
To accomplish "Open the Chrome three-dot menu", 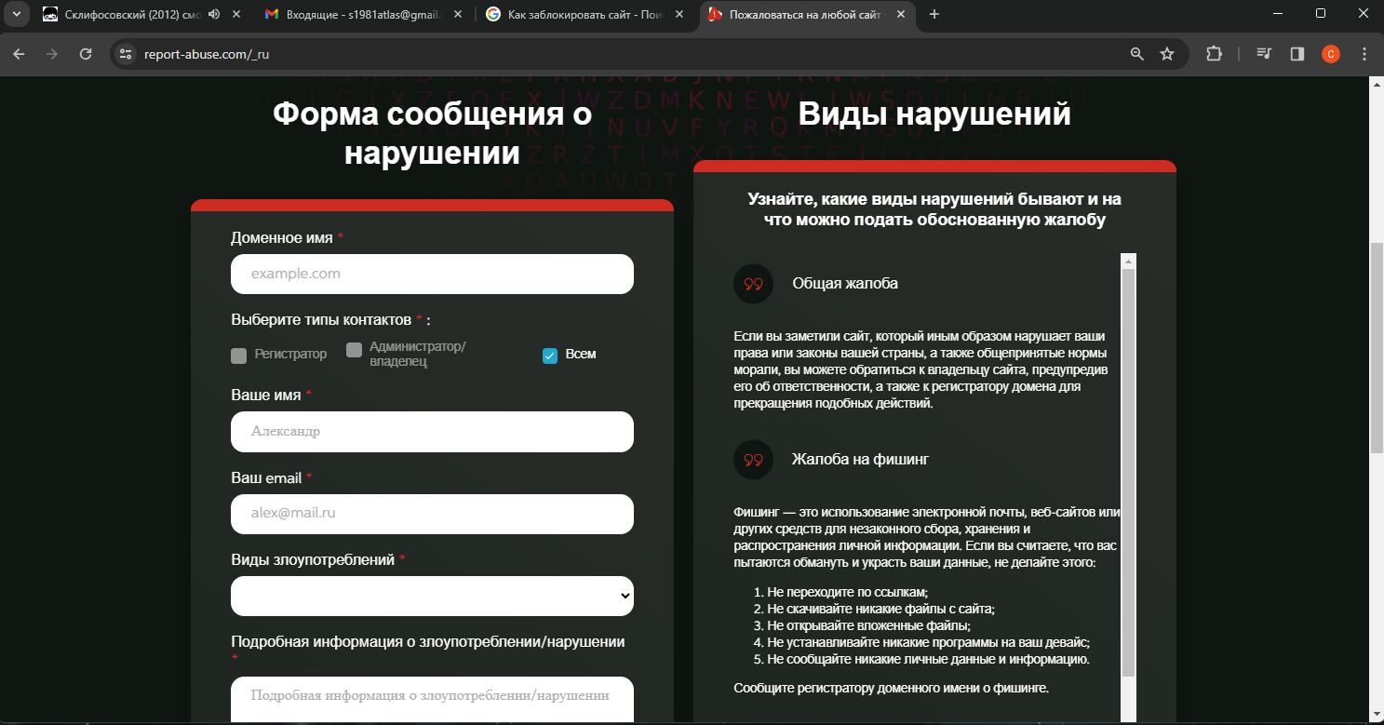I will 1364,54.
